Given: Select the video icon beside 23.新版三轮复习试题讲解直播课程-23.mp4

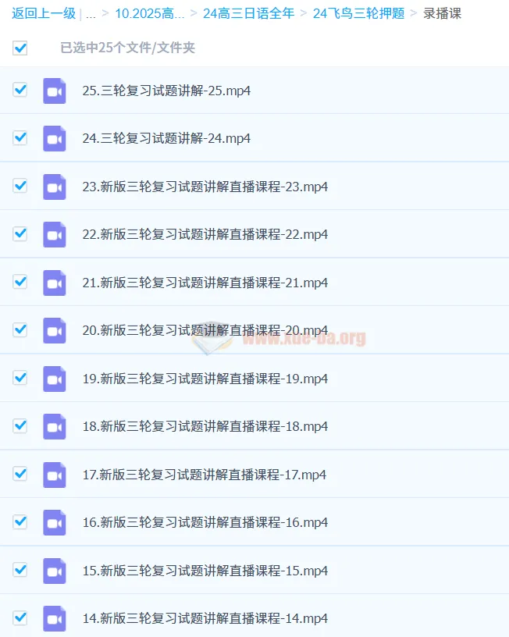Looking at the screenshot, I should 55,187.
